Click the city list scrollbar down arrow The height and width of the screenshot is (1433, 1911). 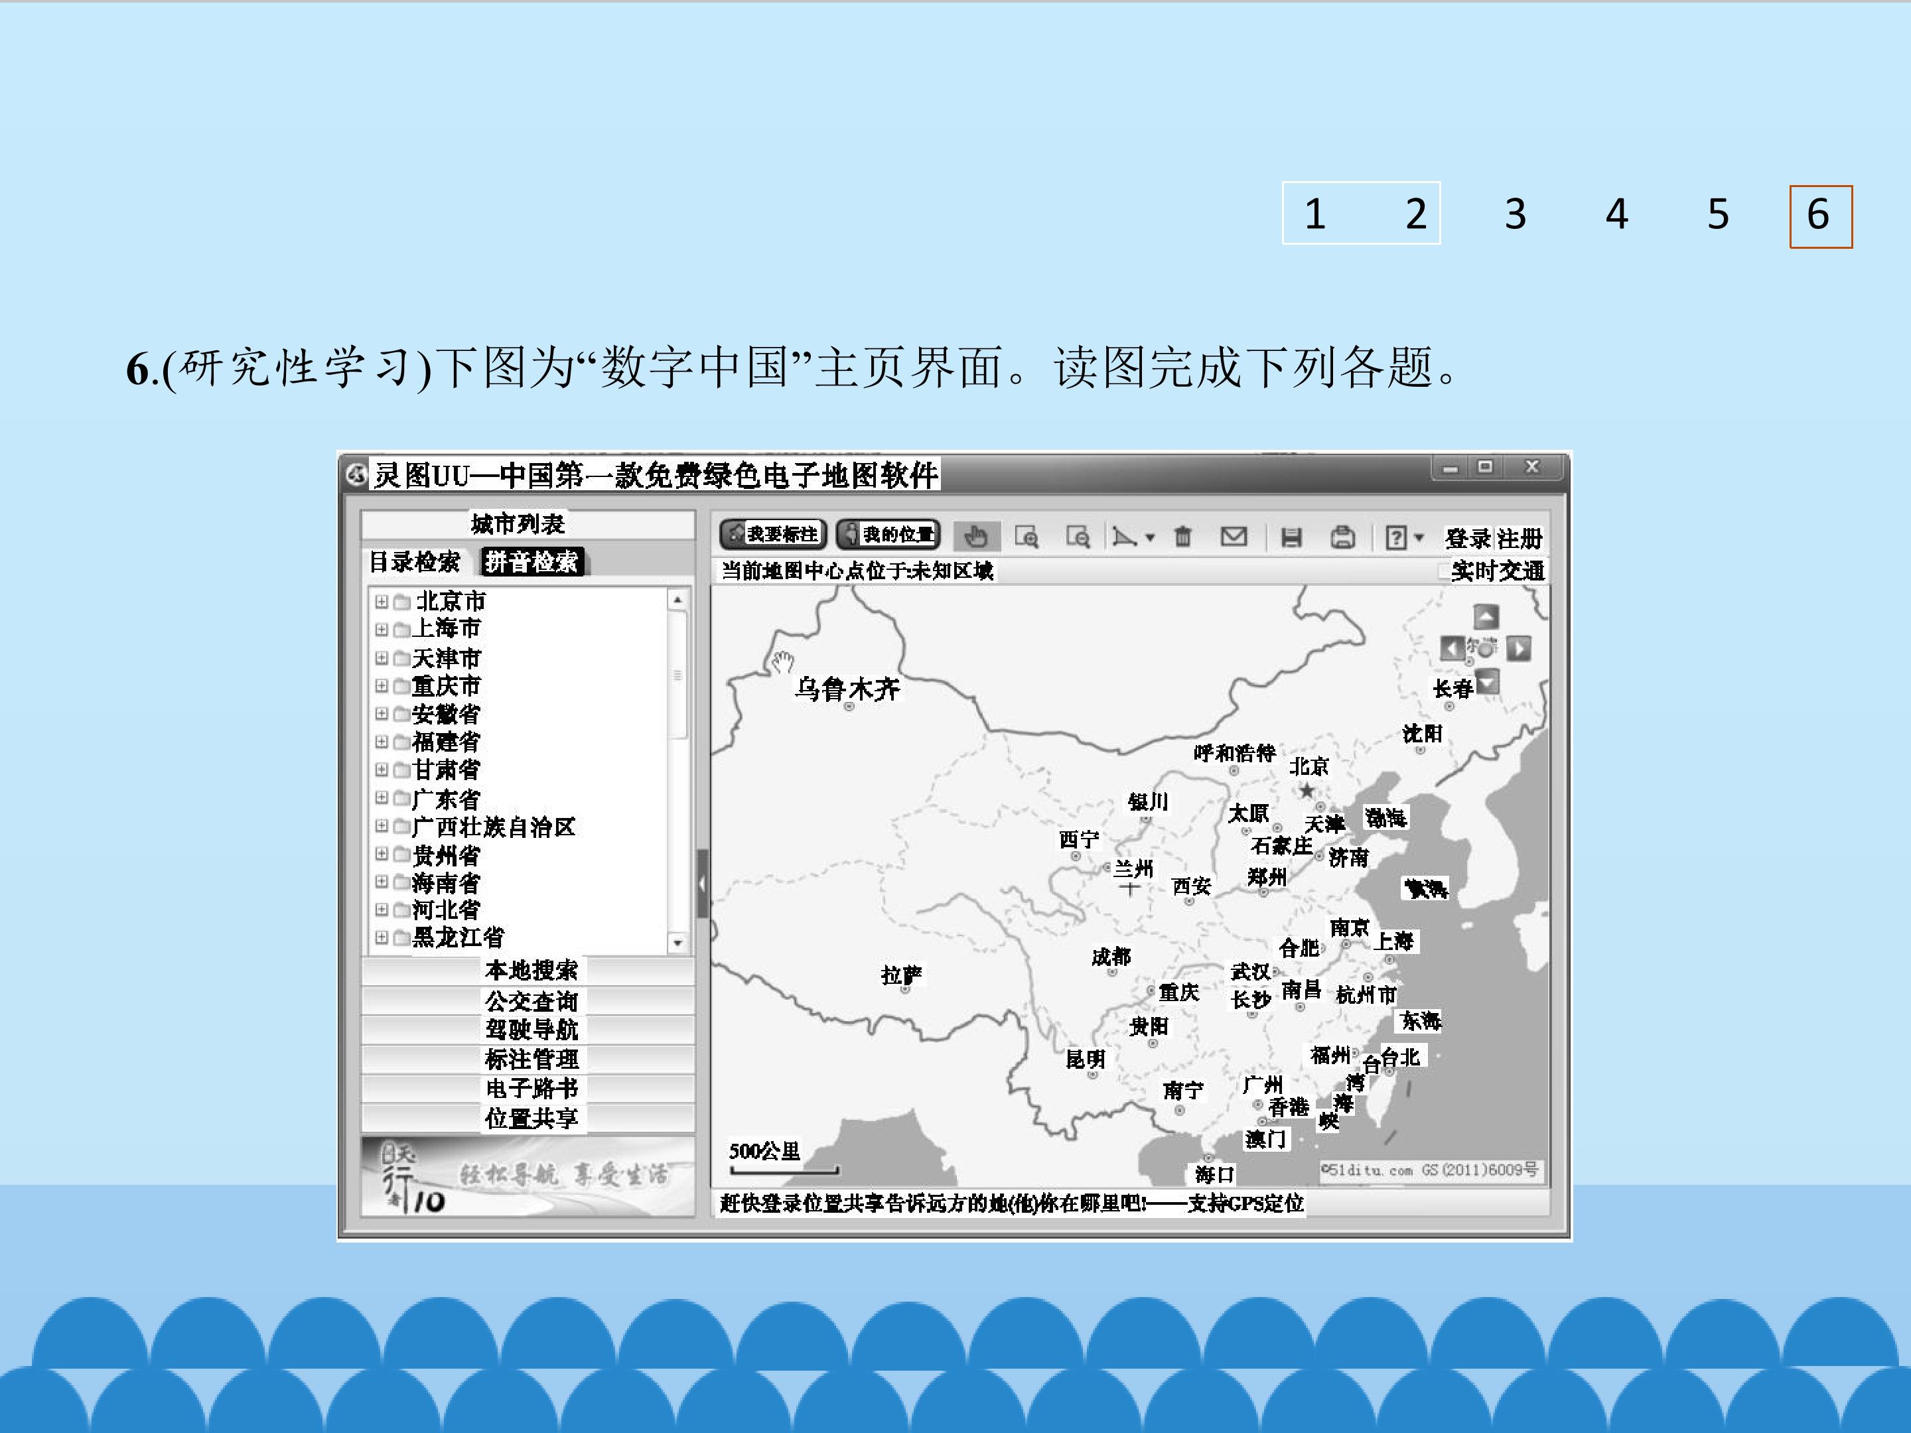click(677, 943)
